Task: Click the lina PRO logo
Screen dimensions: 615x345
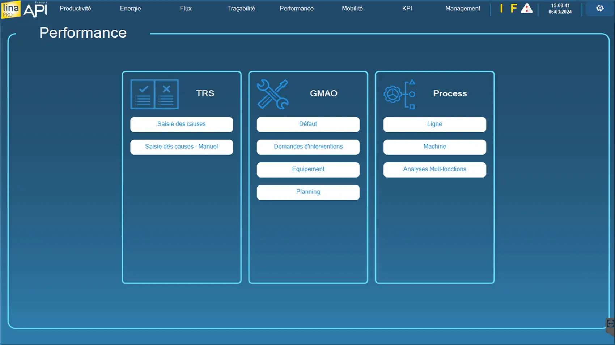Action: [11, 9]
